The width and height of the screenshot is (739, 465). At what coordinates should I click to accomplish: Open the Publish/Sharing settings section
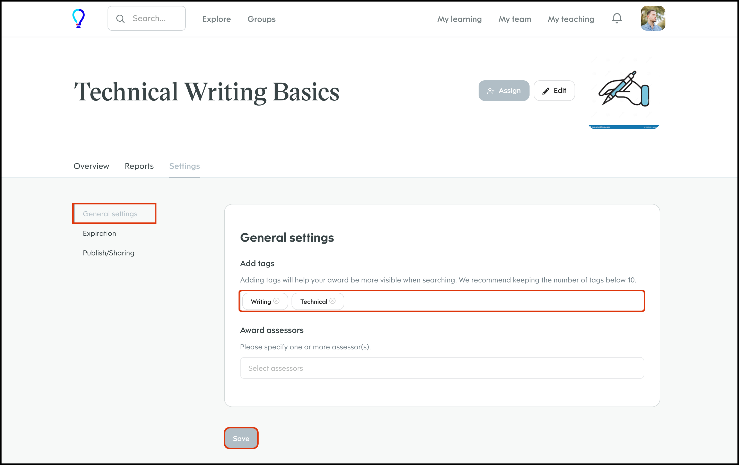[108, 253]
